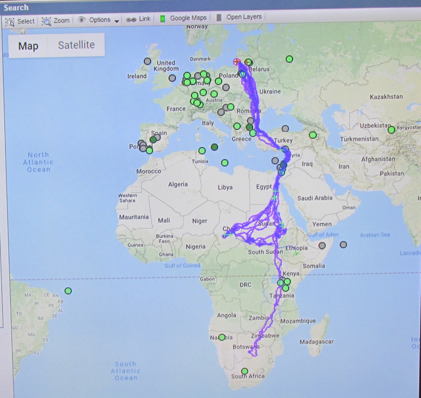Click the Algeria map label
The width and height of the screenshot is (421, 398).
coord(178,184)
